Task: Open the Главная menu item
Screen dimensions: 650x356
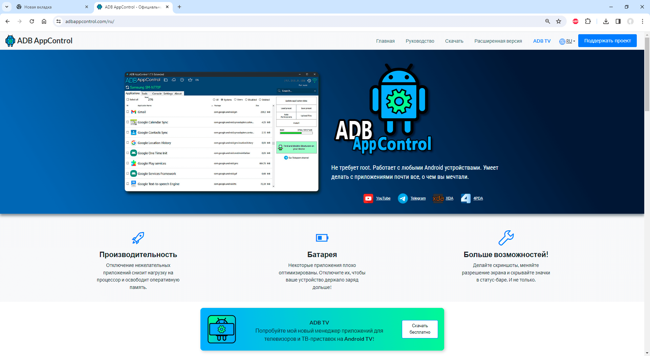Action: coord(385,41)
